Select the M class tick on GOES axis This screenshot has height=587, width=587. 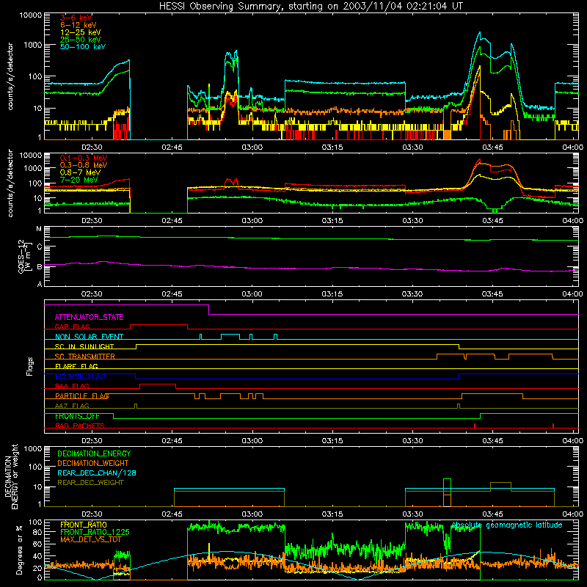coord(39,229)
